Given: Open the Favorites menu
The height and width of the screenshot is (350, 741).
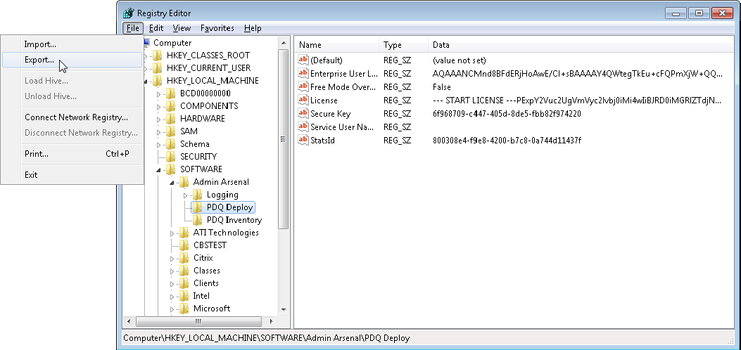Looking at the screenshot, I should tap(217, 28).
